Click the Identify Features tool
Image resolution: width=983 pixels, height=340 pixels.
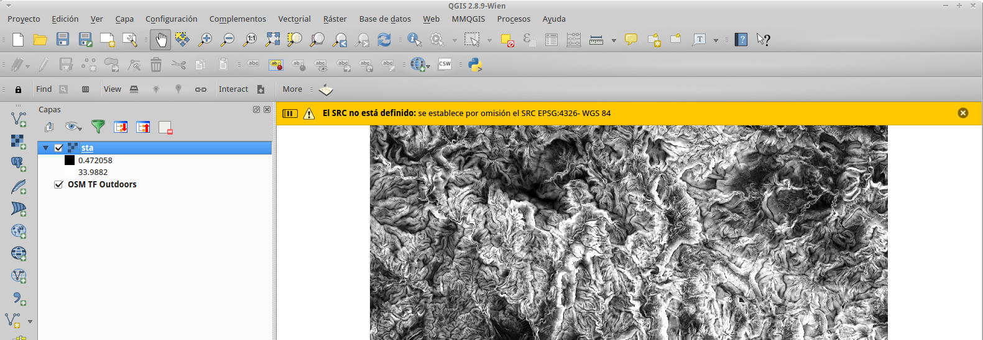[414, 40]
